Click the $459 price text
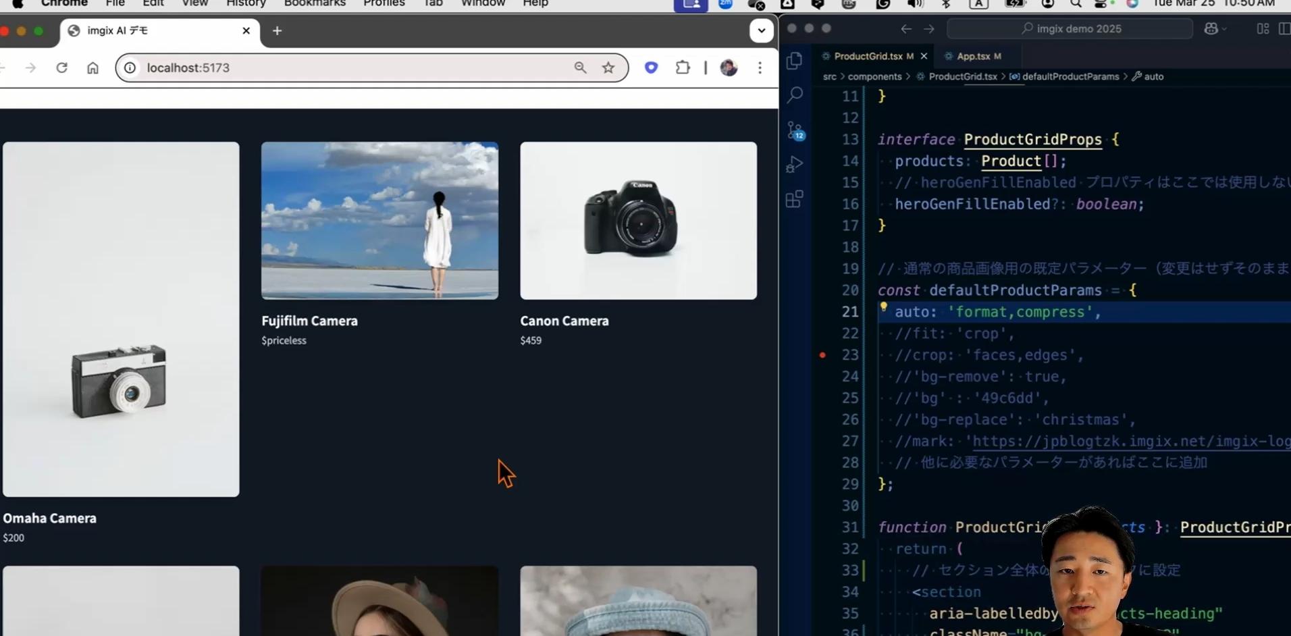The image size is (1291, 636). 531,340
